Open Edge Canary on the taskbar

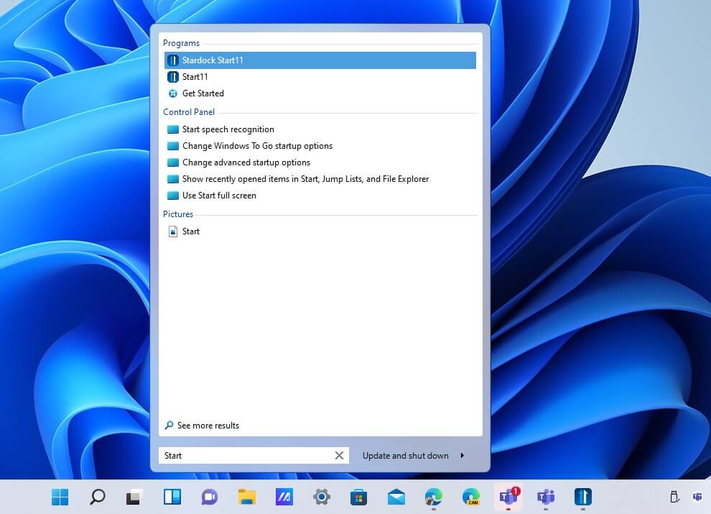pyautogui.click(x=471, y=497)
